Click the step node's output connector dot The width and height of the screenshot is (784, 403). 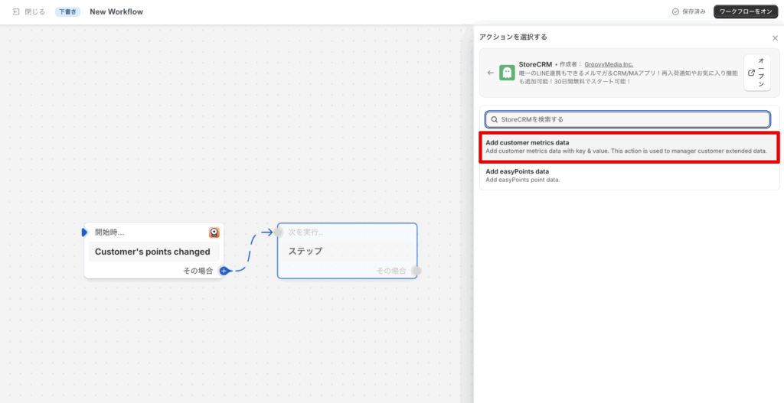click(416, 271)
